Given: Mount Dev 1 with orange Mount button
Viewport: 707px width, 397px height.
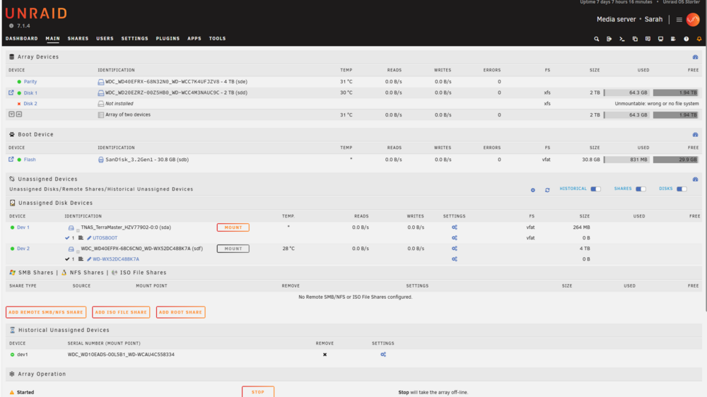Looking at the screenshot, I should 233,227.
